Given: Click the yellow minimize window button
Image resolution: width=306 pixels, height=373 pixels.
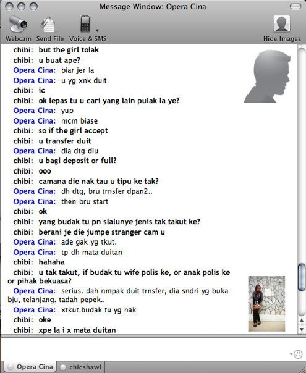Looking at the screenshot, I should 21,6.
